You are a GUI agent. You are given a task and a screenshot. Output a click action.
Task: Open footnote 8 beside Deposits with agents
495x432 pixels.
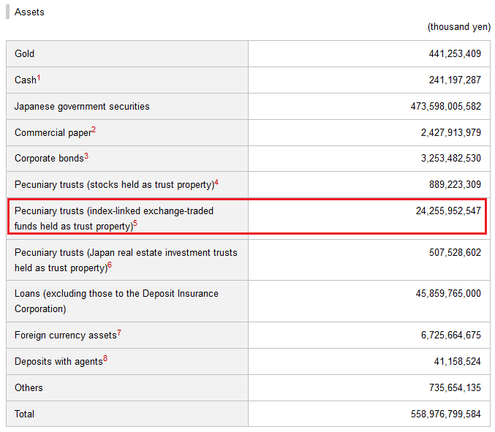point(105,358)
